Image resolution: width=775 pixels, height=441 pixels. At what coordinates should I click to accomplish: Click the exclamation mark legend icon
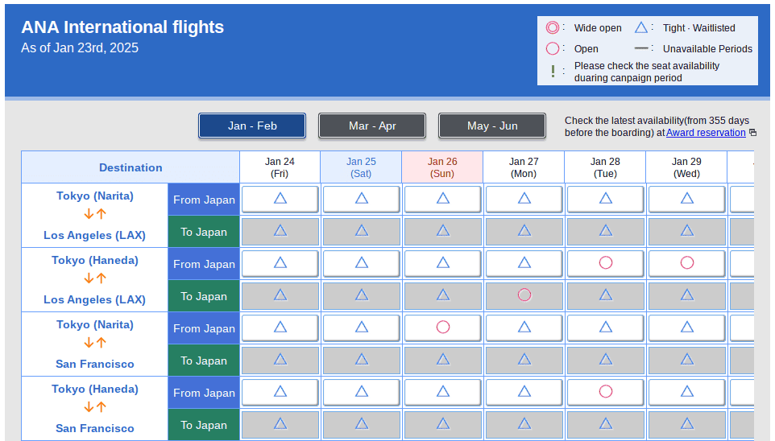click(x=553, y=72)
